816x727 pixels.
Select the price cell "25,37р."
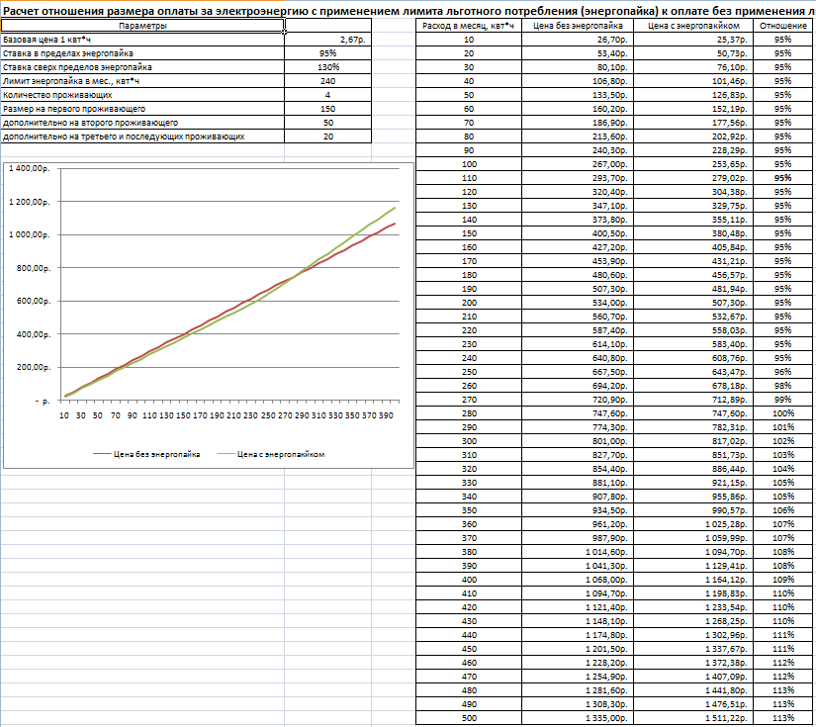coord(693,40)
